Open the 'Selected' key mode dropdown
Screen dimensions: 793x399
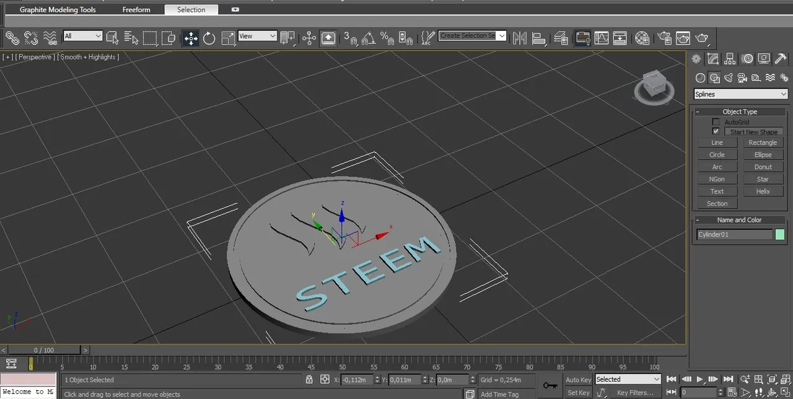[x=628, y=379]
